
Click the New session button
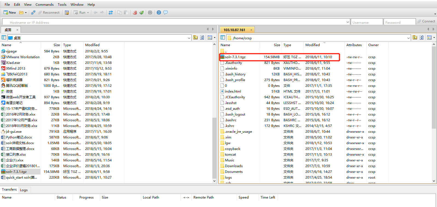pos(10,13)
